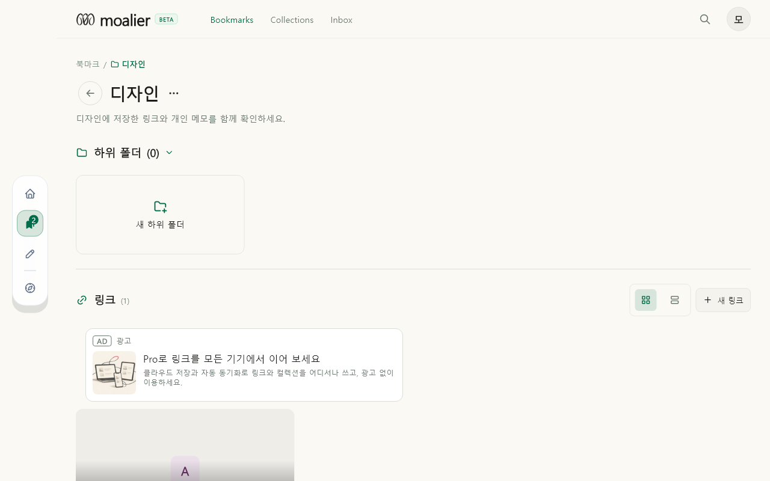Click the 링크 section chain icon
This screenshot has height=481, width=770.
click(82, 300)
